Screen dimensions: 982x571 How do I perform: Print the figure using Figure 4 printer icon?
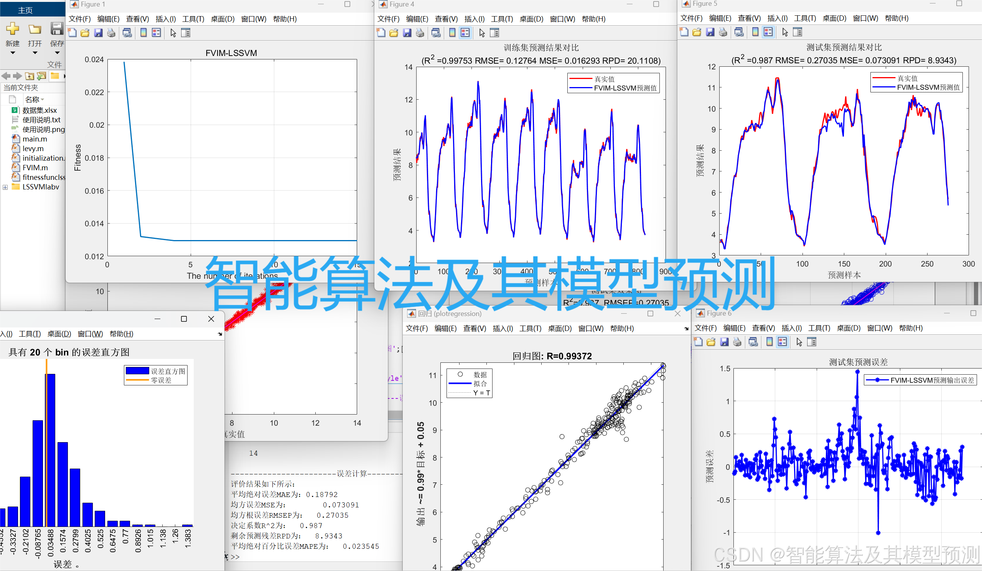coord(420,33)
